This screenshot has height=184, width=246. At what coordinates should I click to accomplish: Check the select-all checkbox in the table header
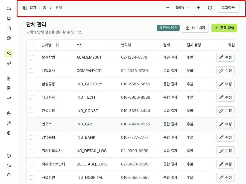pyautogui.click(x=31, y=45)
